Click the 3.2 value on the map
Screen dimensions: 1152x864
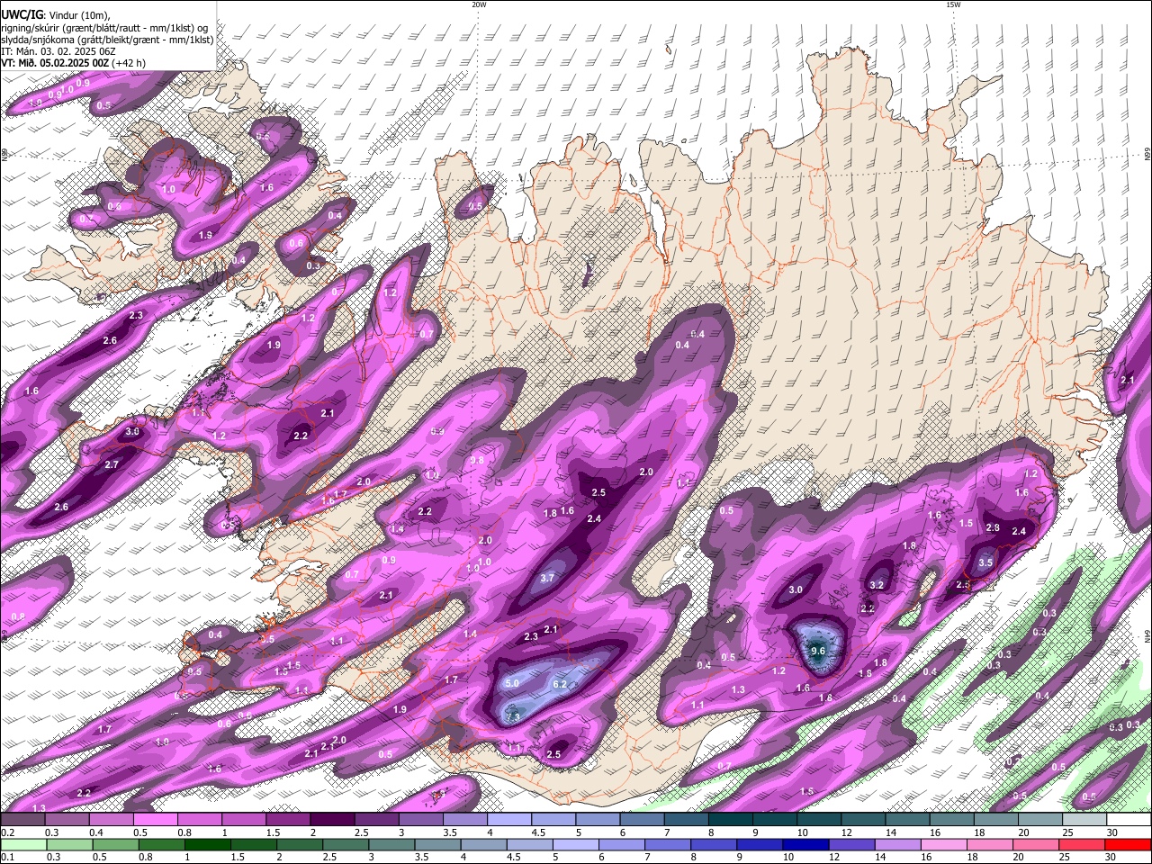pos(877,585)
